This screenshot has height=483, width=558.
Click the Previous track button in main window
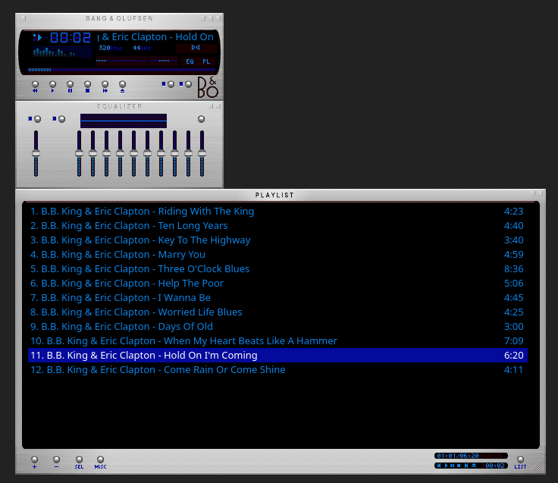click(35, 86)
